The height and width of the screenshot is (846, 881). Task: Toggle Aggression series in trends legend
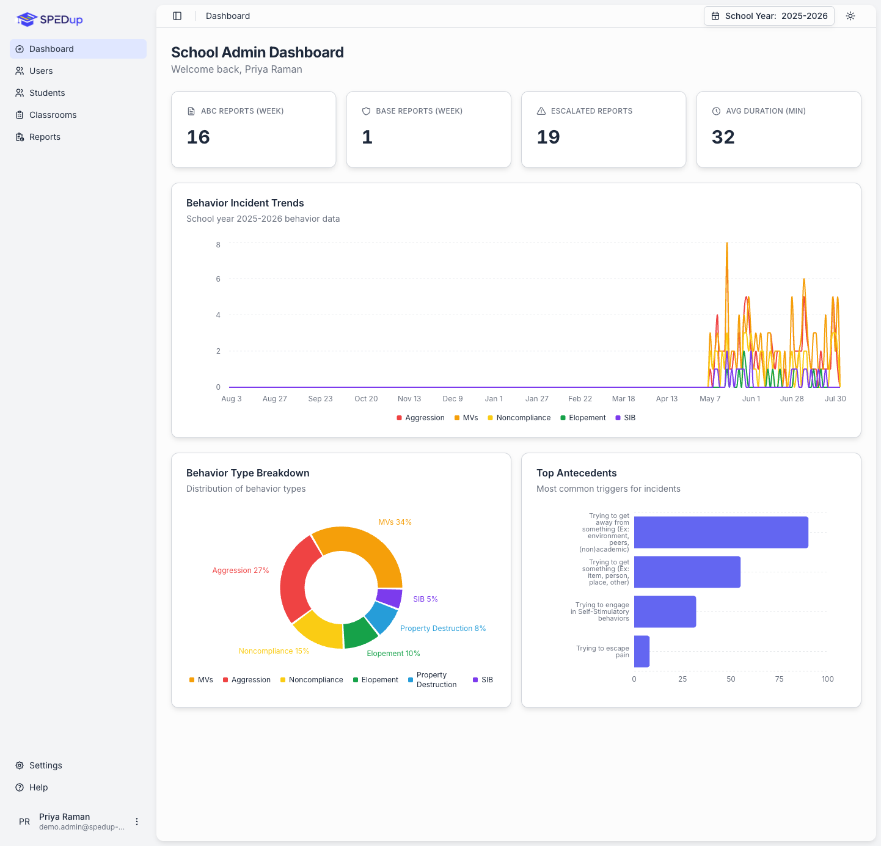click(420, 418)
